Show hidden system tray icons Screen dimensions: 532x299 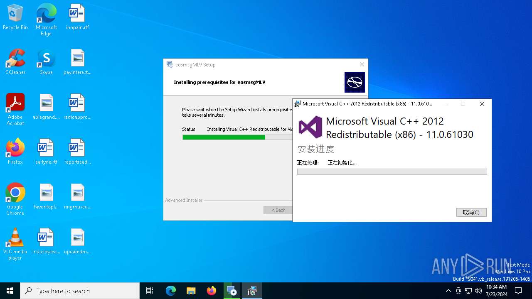(x=448, y=291)
